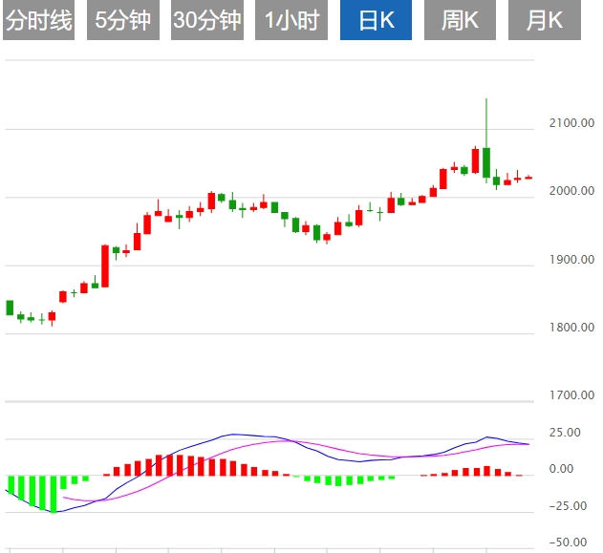Image resolution: width=603 pixels, height=553 pixels.
Task: Select the tall red candle crossing 1900
Action: point(105,266)
